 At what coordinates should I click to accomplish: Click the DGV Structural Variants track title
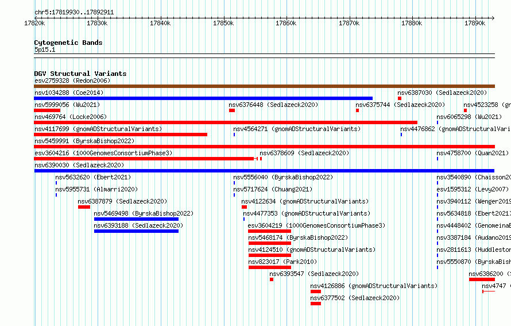(80, 74)
